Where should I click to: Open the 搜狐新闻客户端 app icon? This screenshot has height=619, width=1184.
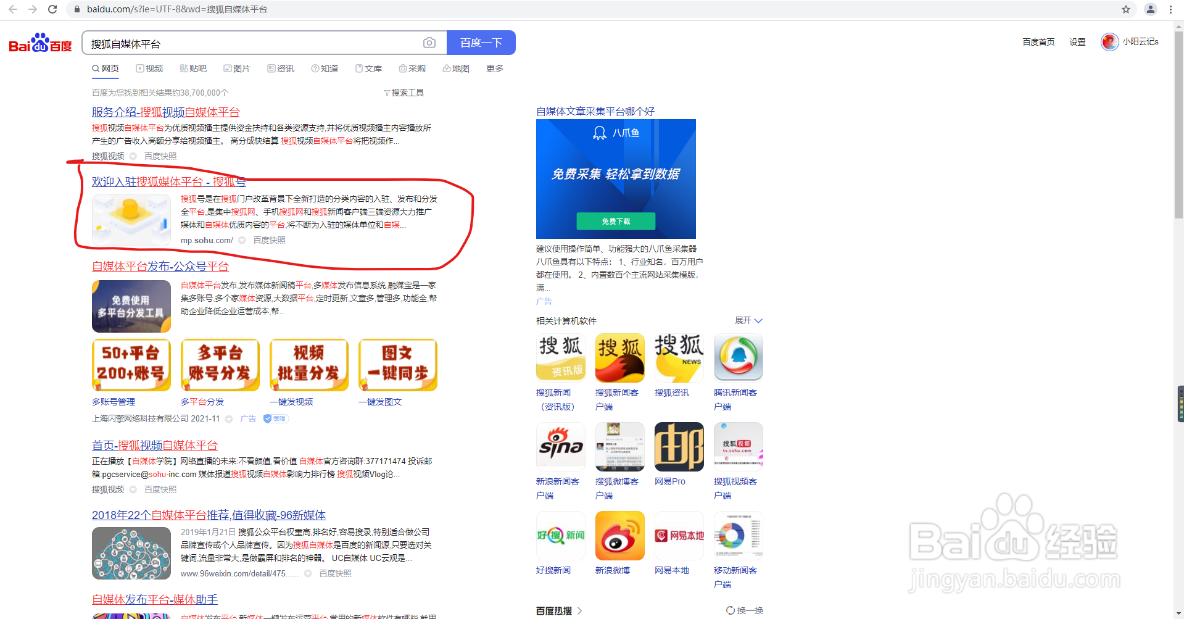[x=620, y=358]
